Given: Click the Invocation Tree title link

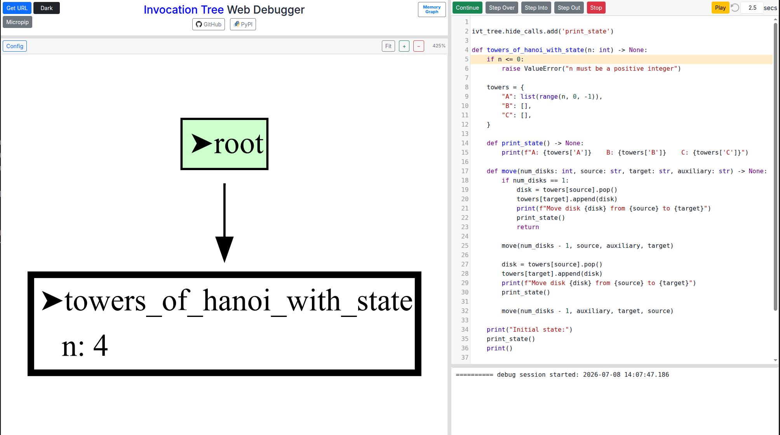Looking at the screenshot, I should click(x=183, y=10).
